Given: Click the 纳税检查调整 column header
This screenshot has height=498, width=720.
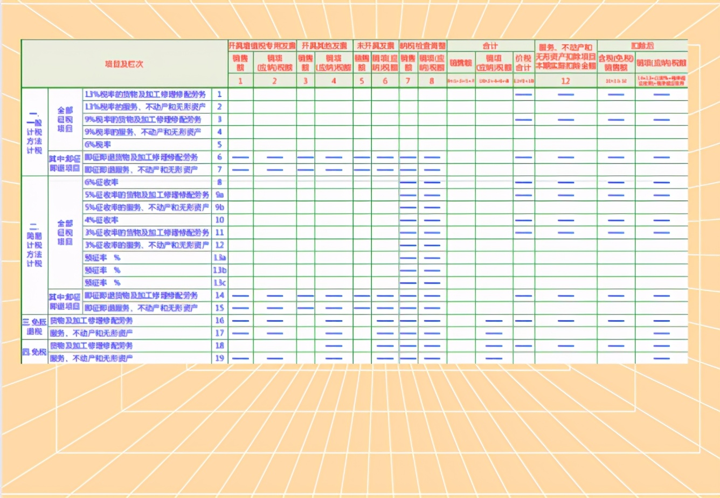Looking at the screenshot, I should point(423,46).
